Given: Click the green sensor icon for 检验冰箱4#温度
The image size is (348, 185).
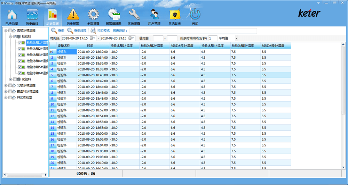Looking at the screenshot, I should pos(24,61).
